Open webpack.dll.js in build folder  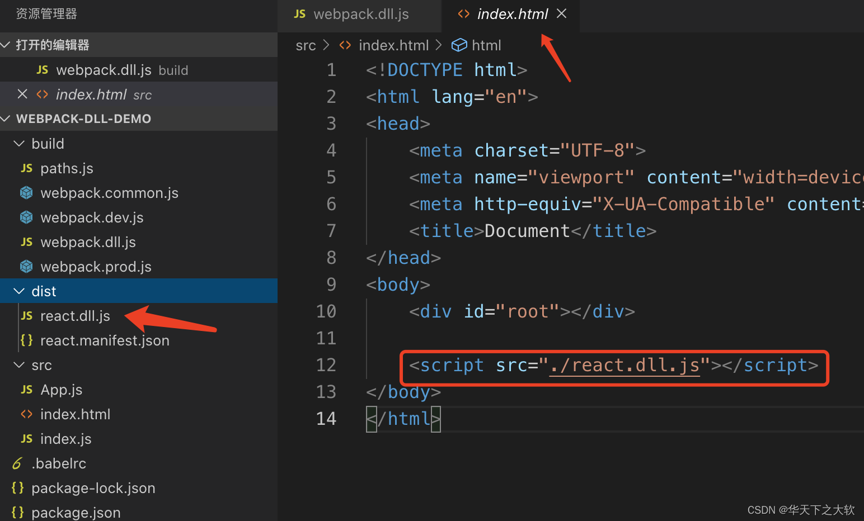139,242
